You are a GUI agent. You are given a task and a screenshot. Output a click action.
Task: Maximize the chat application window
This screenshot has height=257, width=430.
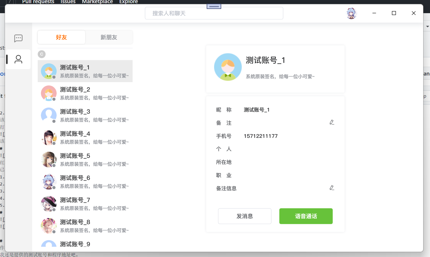point(394,13)
